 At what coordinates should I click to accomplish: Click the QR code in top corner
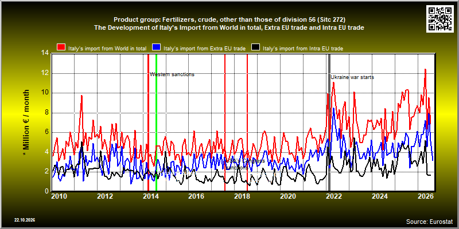(x=441, y=19)
